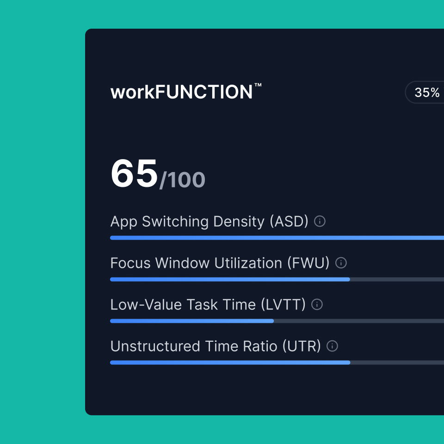Image resolution: width=444 pixels, height=444 pixels.
Task: Click the Low-Value Task Time progress bar
Action: tap(277, 321)
